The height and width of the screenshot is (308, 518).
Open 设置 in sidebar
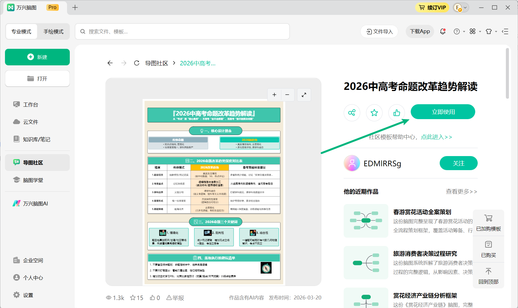37,295
